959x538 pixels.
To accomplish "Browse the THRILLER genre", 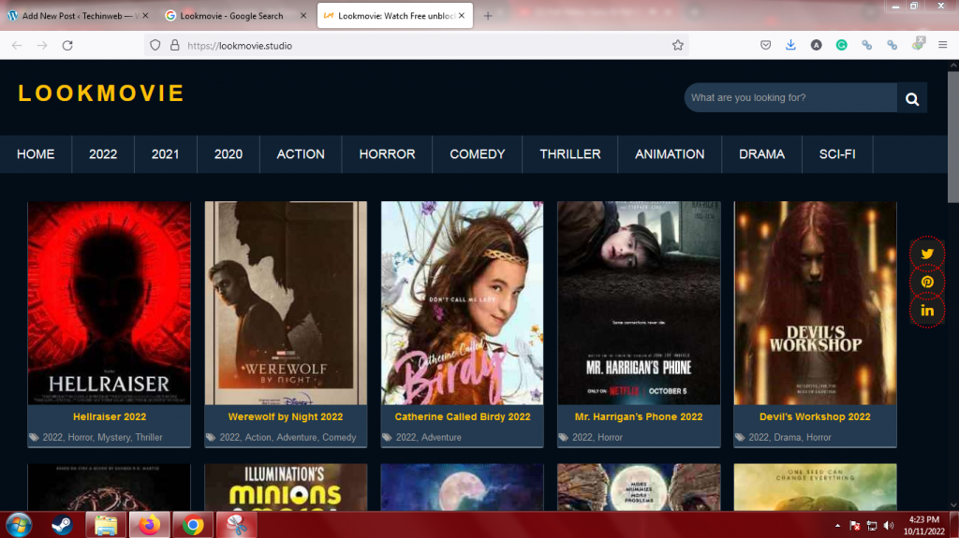I will [570, 154].
